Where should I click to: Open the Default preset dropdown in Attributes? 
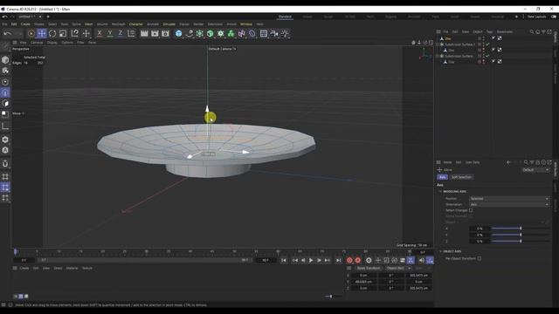coord(535,170)
